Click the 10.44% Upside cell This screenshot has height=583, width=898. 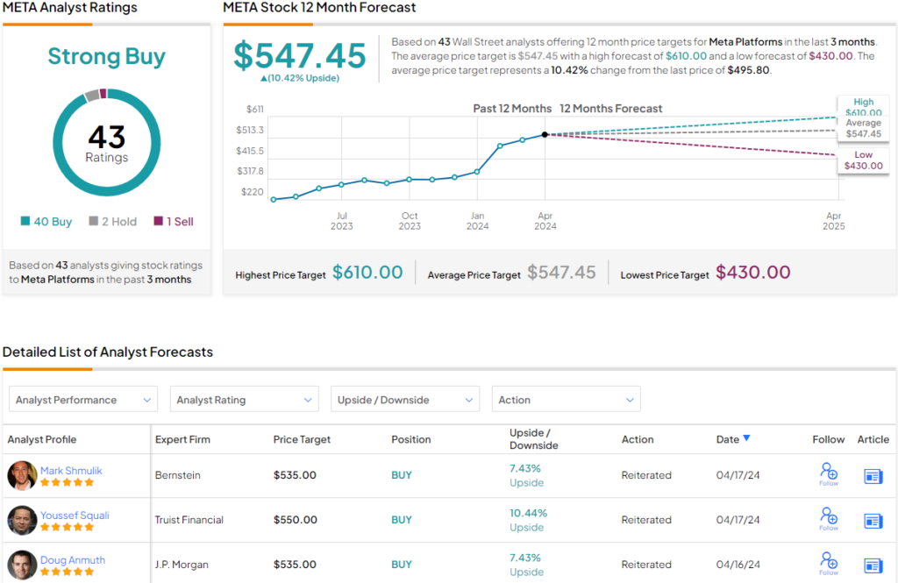(528, 520)
